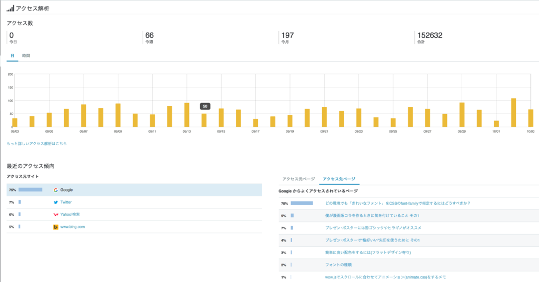Click the chart bar for 09/21

[x=324, y=117]
